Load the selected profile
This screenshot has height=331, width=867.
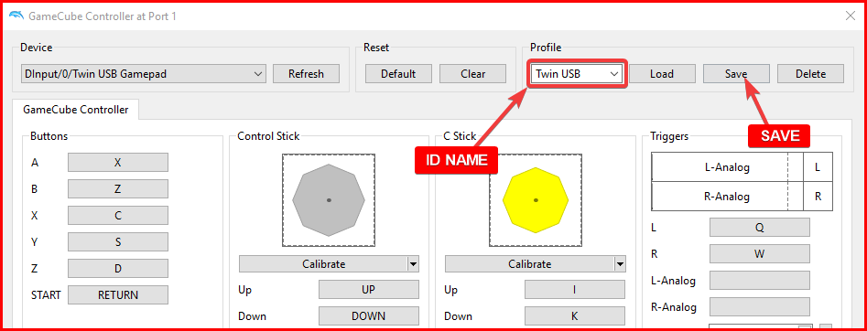pos(662,73)
